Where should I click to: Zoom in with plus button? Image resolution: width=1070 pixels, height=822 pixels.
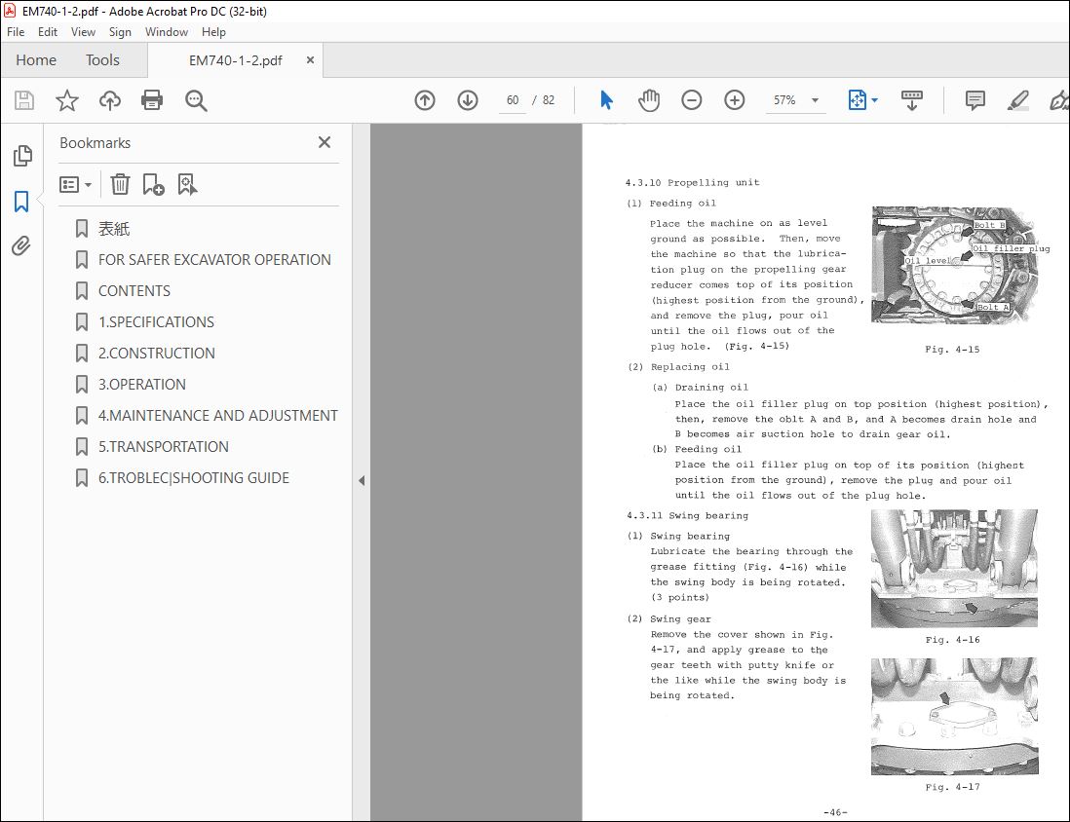(734, 100)
